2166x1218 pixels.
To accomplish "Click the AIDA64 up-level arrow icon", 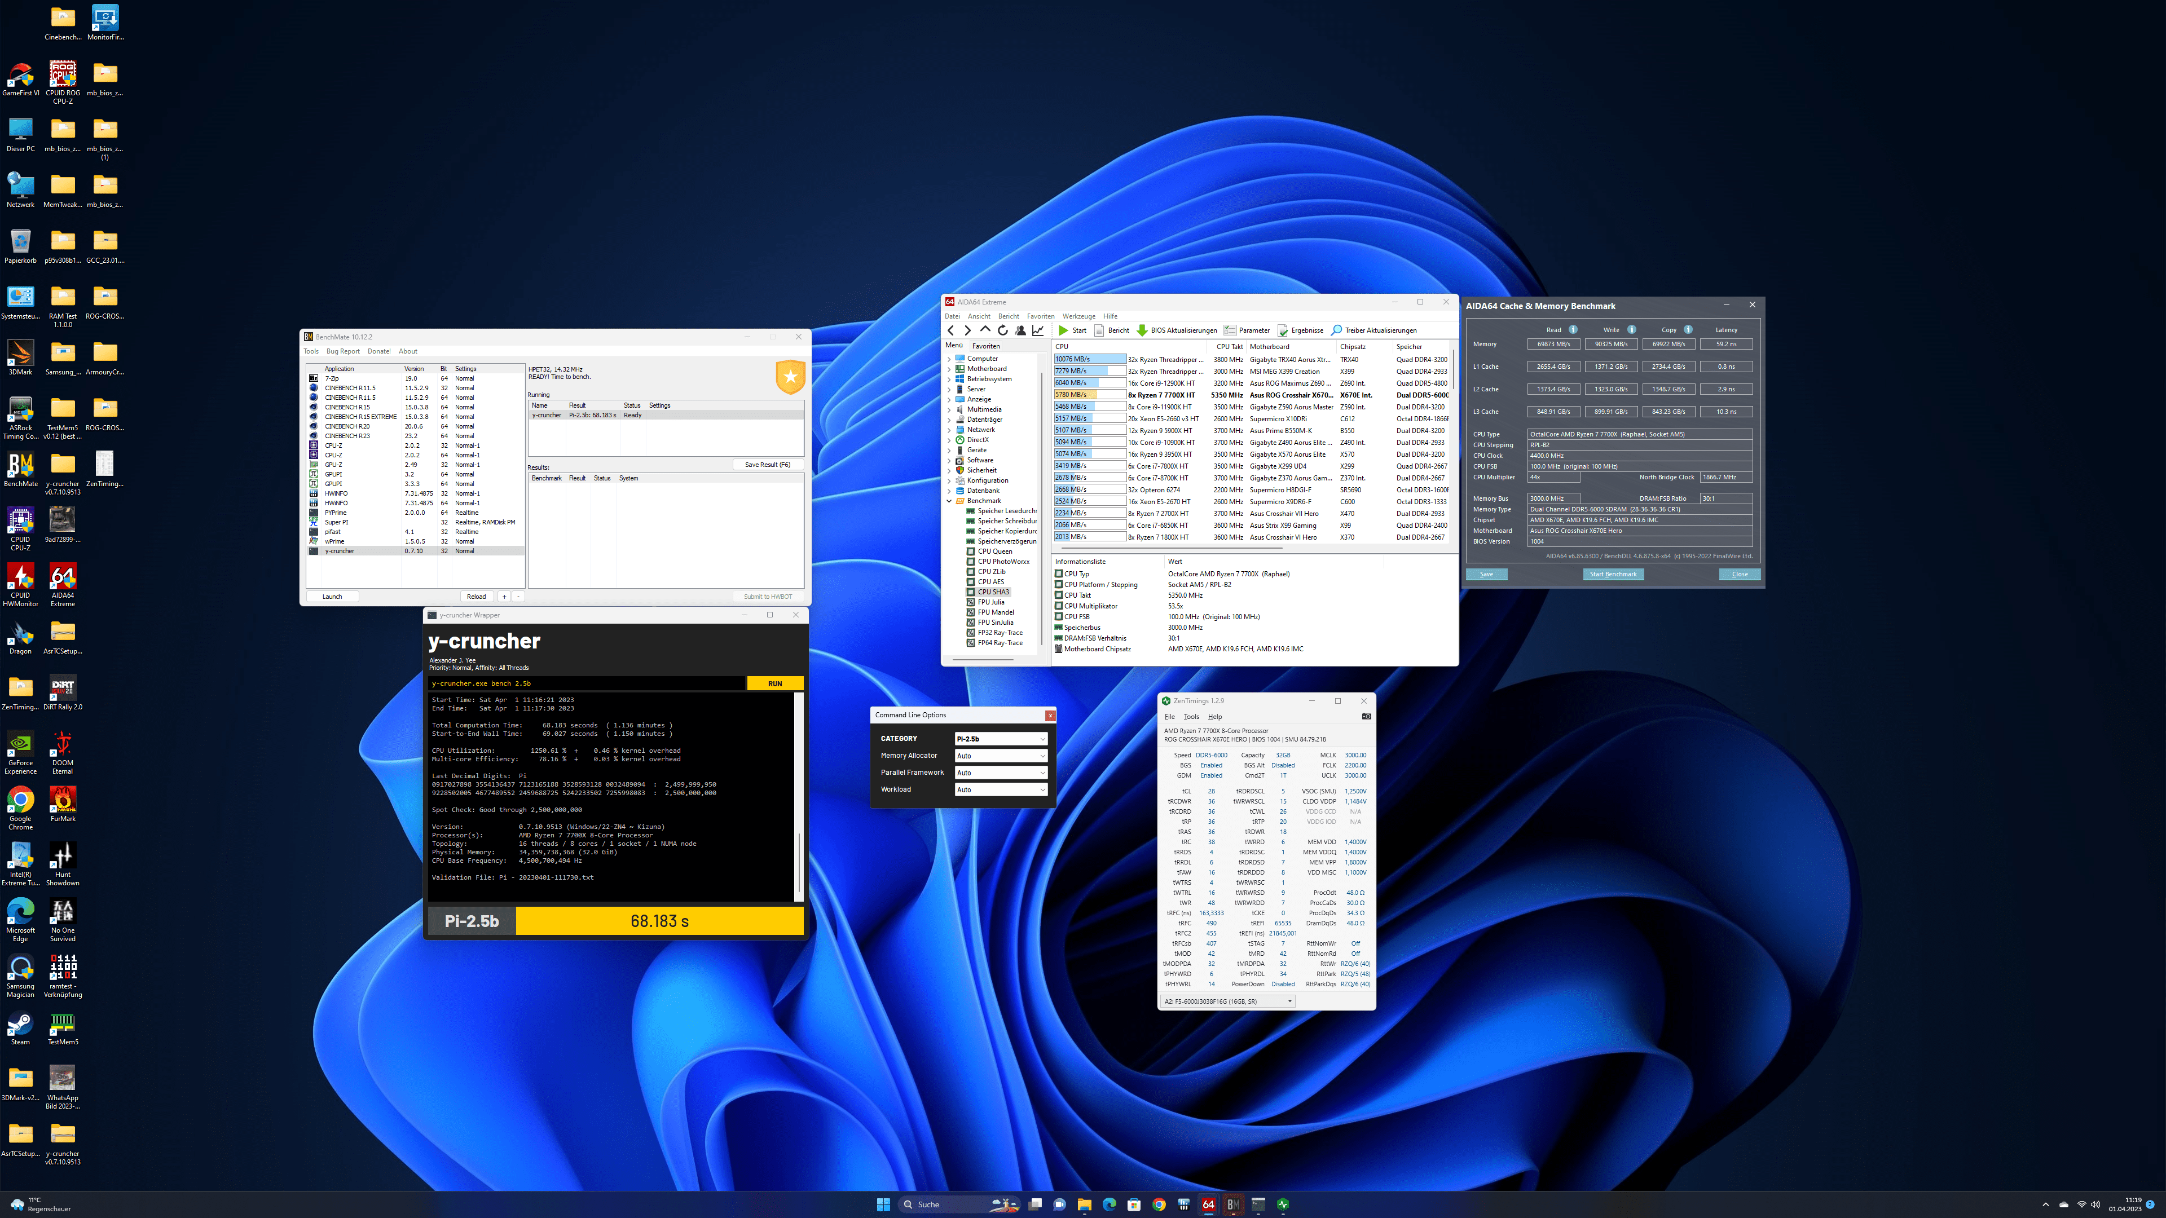I will pos(985,330).
